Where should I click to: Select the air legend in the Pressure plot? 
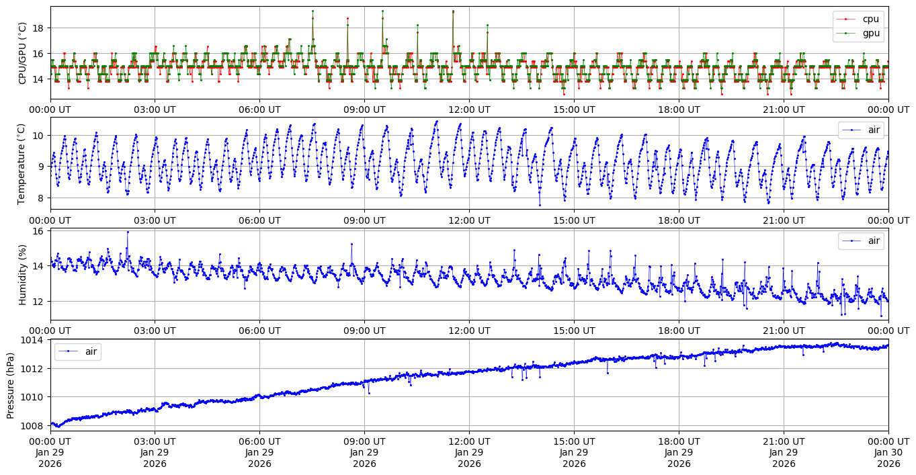point(90,351)
